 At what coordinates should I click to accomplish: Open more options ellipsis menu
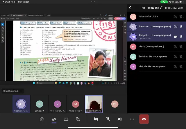(x=132, y=119)
